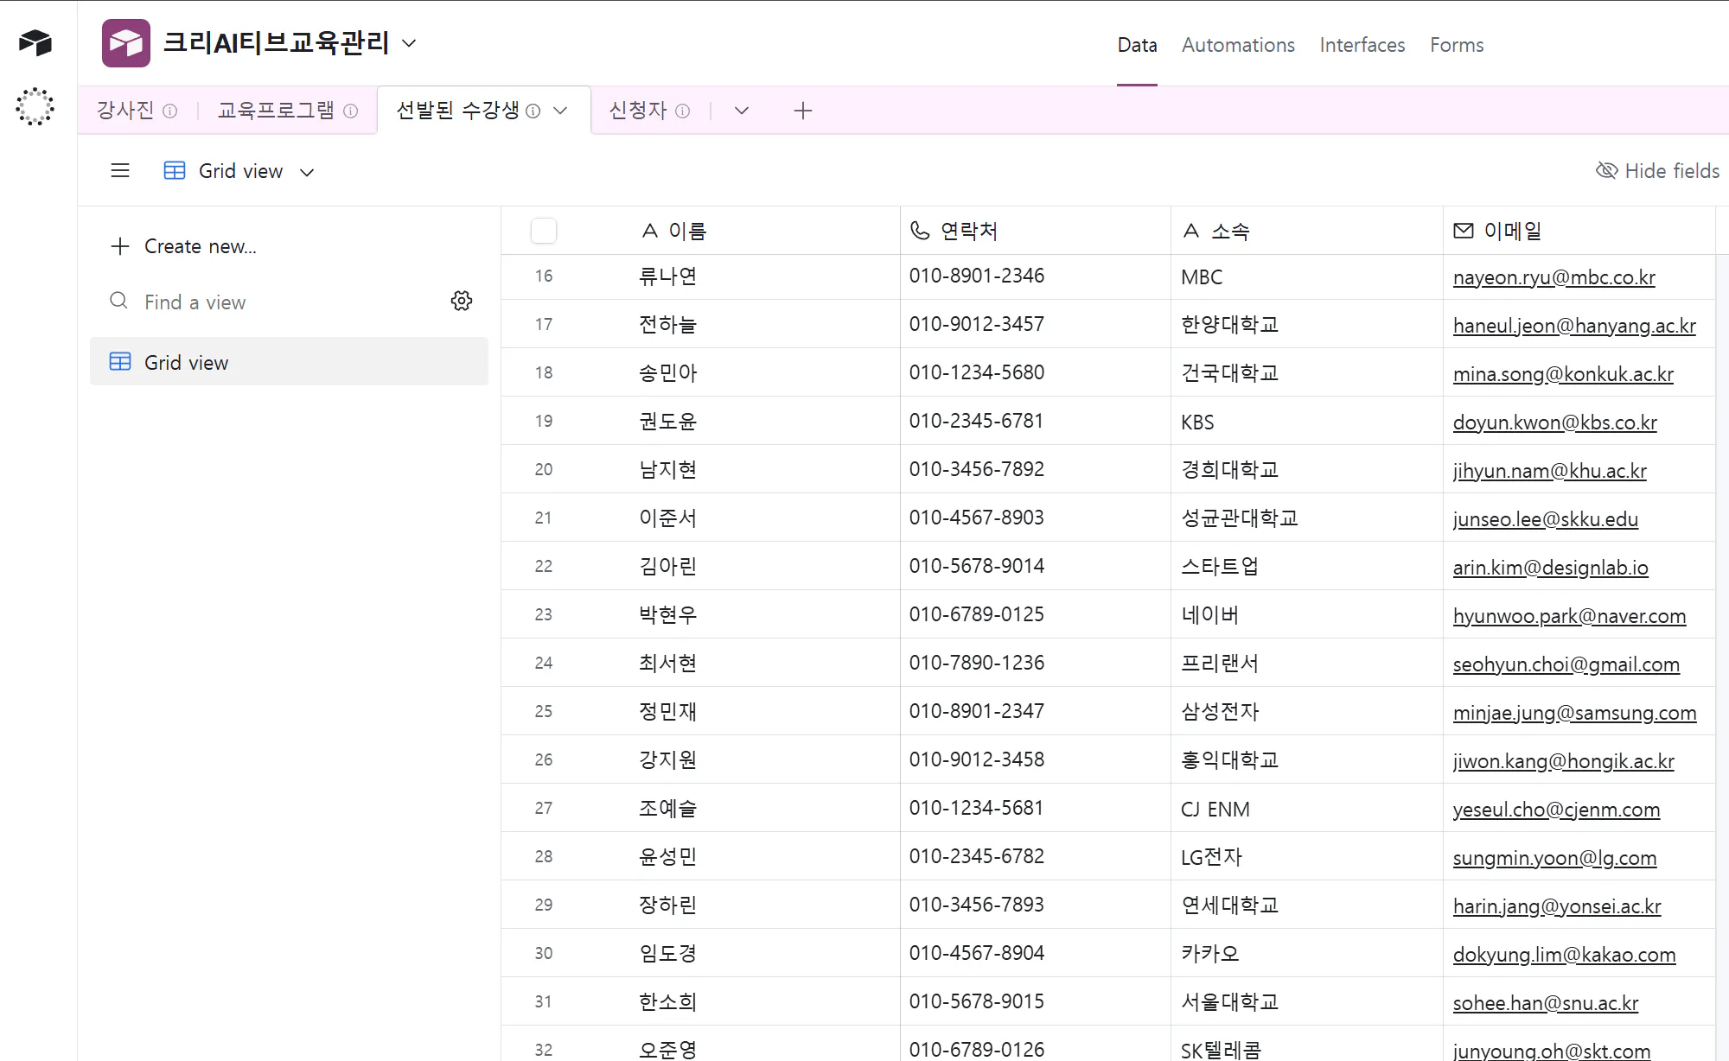Select the Grid view icon in the sidebar
The image size is (1729, 1061).
(120, 361)
